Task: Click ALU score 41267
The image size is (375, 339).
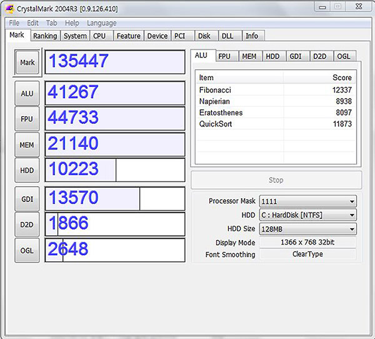Action: [115, 93]
